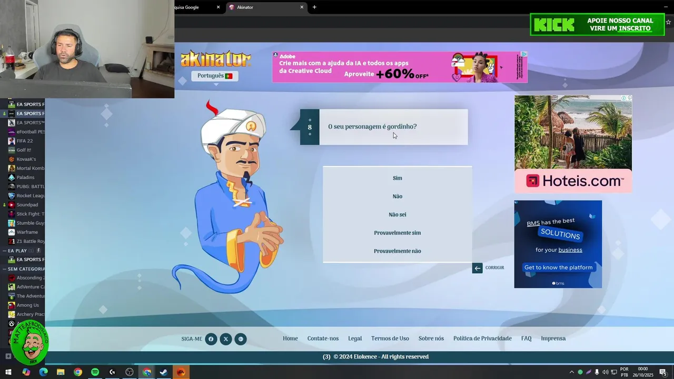Open a new browser tab
This screenshot has width=674, height=379.
tap(314, 7)
